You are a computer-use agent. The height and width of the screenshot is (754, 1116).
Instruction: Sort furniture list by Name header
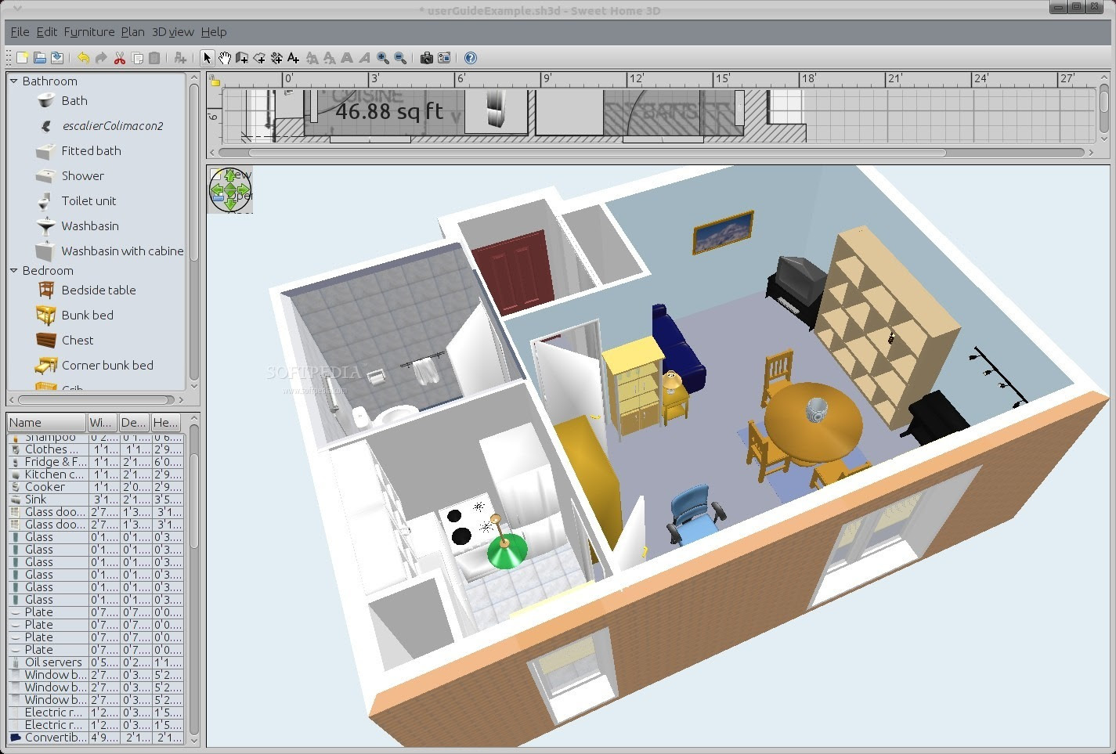coord(45,422)
